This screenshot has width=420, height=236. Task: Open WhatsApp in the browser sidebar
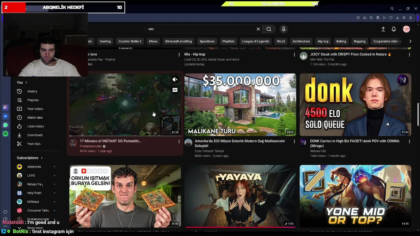tap(5, 125)
